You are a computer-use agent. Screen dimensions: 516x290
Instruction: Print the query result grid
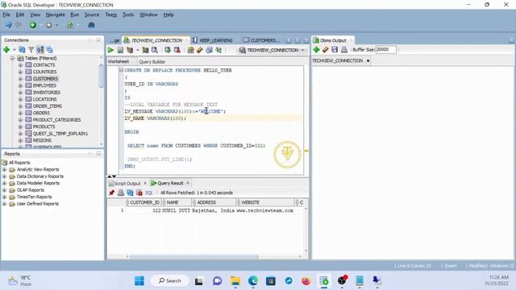click(121, 193)
